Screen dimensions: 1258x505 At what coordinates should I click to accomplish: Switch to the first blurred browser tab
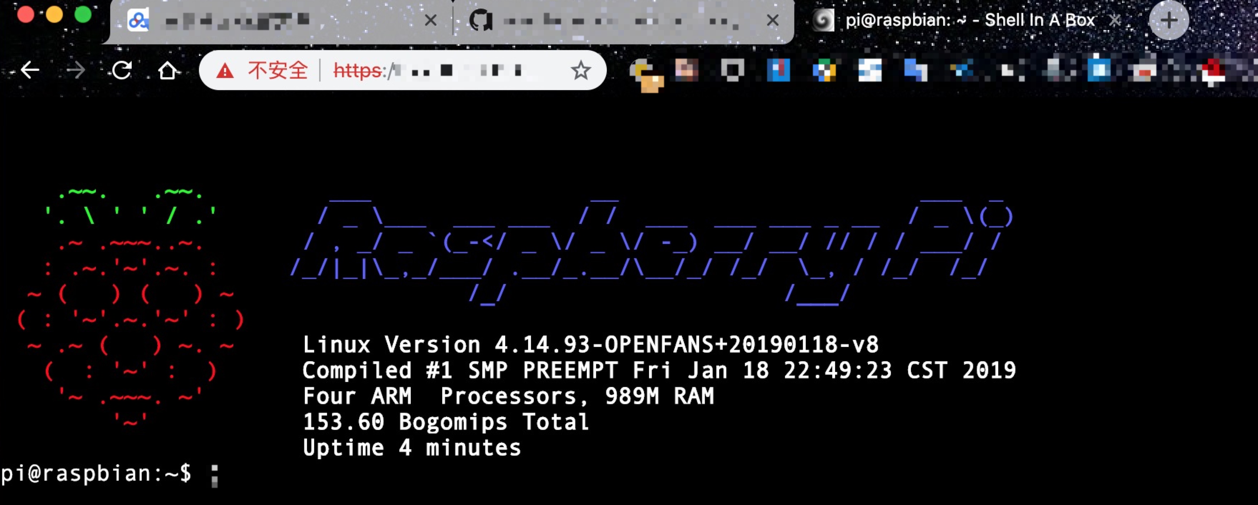(269, 21)
